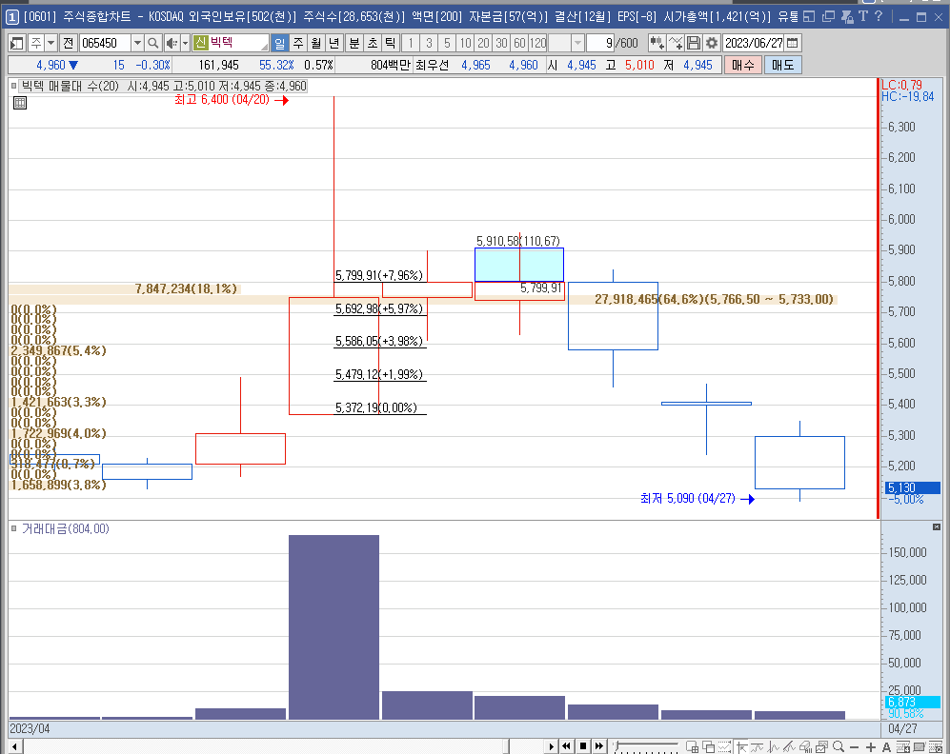Click the save chart floppy disk icon
950x754 pixels.
(x=694, y=43)
